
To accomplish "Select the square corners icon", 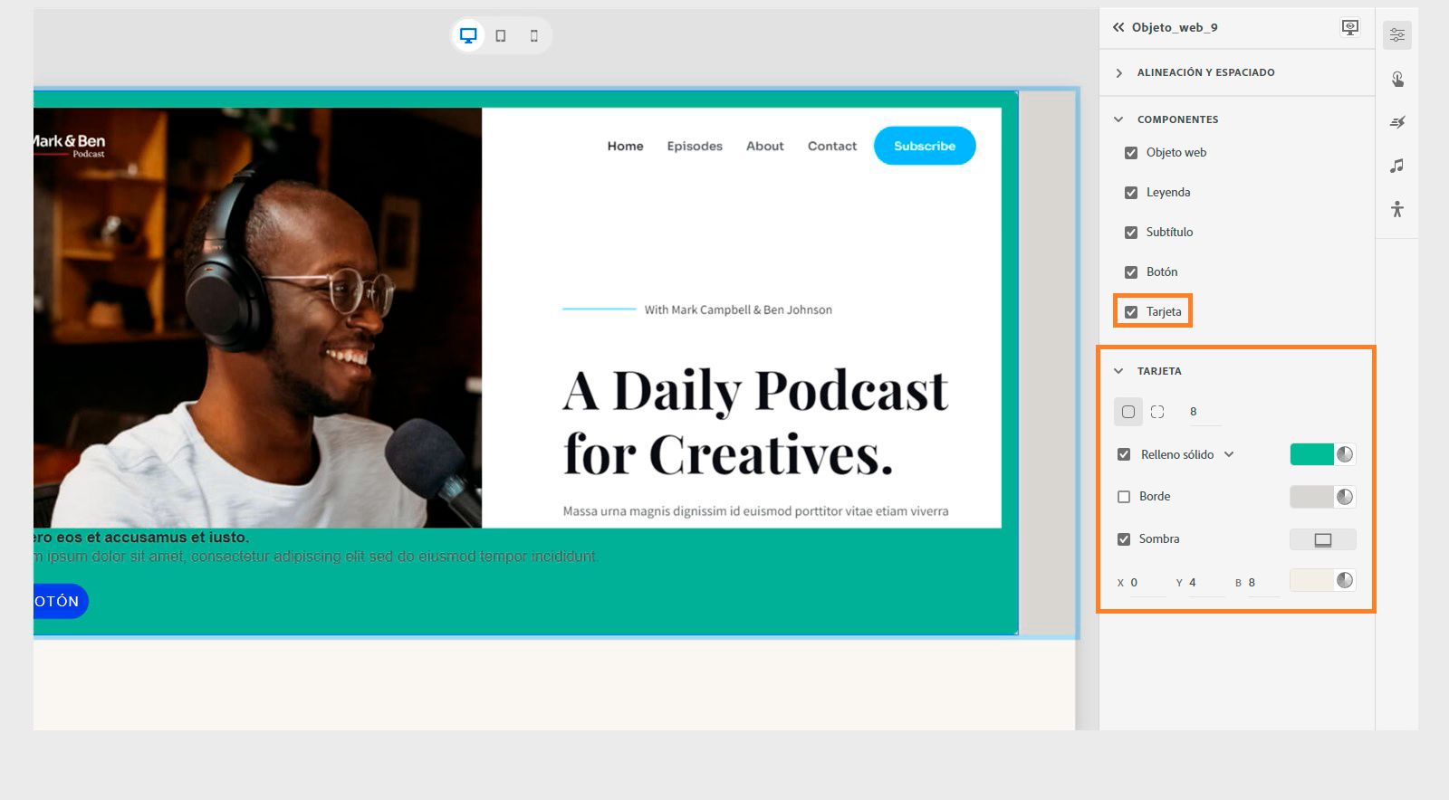I will point(1128,412).
